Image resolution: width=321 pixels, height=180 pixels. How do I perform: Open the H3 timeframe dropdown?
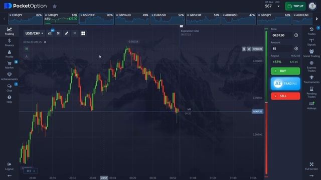click(31, 171)
